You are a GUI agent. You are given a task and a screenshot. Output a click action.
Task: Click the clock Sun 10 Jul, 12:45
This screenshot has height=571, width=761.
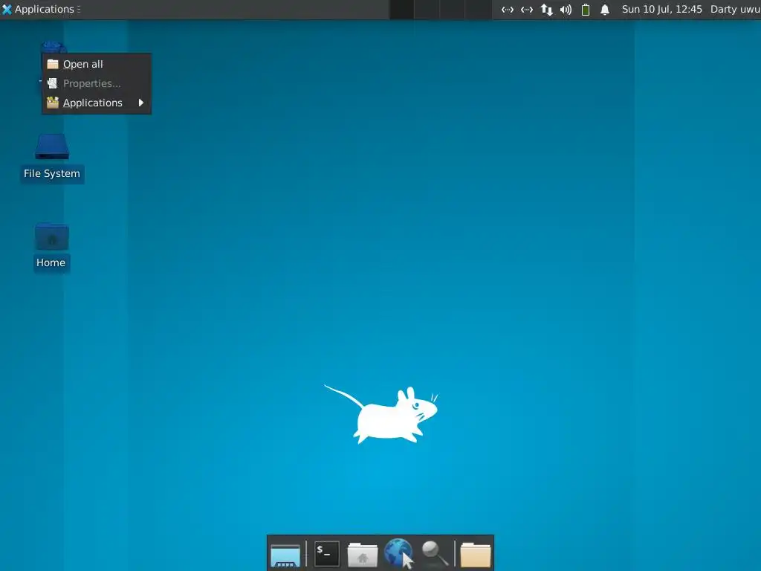coord(661,9)
